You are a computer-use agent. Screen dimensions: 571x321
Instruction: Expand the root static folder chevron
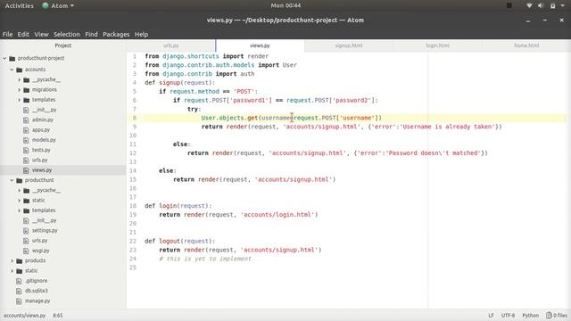coord(12,271)
